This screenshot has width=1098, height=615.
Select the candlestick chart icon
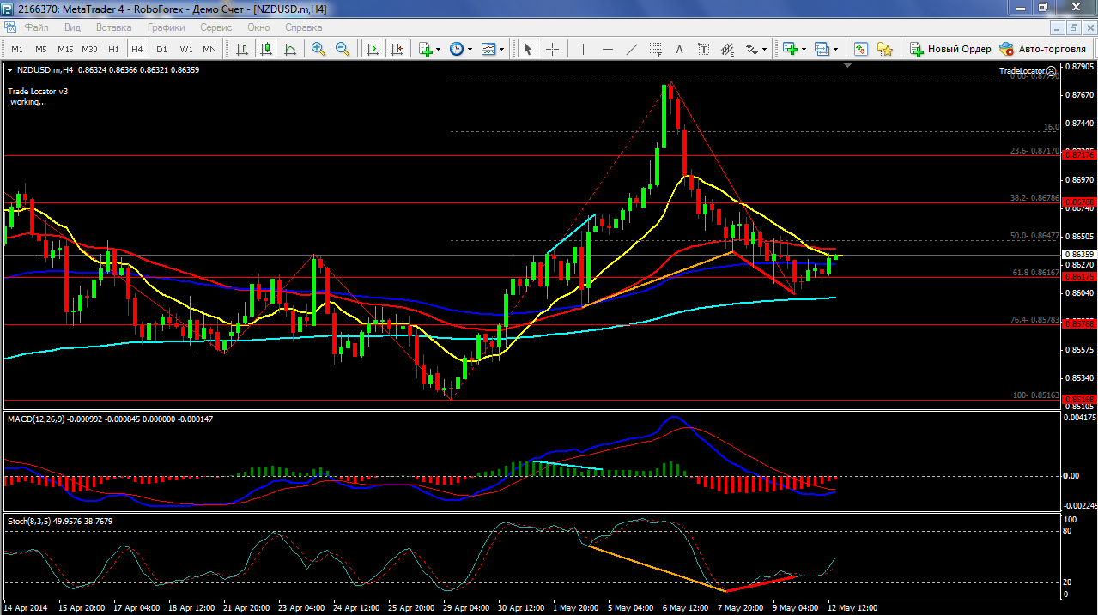click(x=267, y=49)
